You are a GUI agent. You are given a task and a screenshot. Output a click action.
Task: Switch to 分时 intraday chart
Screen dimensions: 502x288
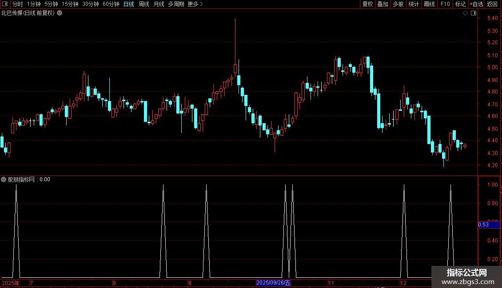point(18,4)
